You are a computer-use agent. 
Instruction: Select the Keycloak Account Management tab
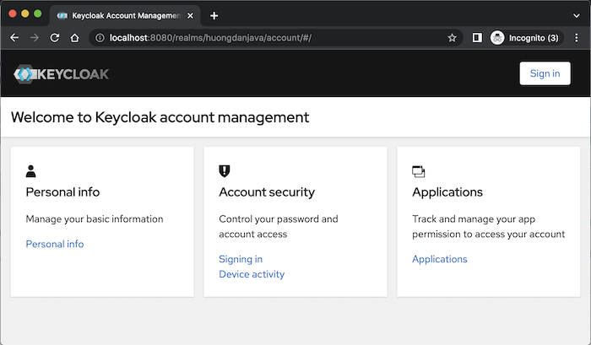coord(124,16)
